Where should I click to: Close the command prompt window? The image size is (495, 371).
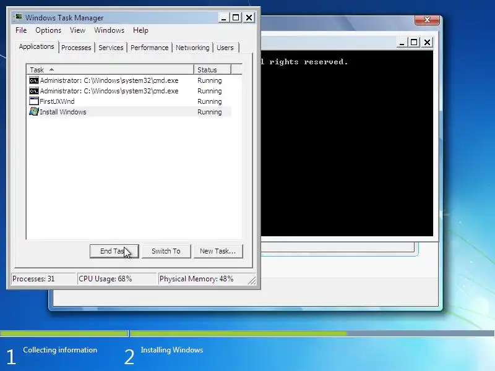(x=427, y=42)
